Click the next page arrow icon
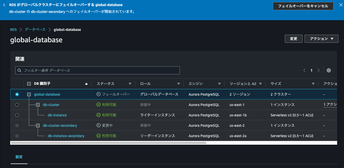Viewport: 344px width, 168px height. tap(318, 70)
